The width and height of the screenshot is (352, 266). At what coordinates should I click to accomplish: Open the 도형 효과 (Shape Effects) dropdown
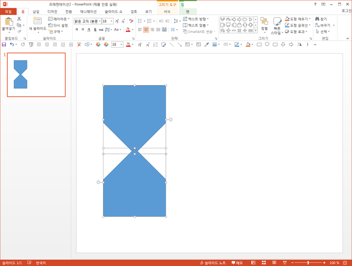click(x=296, y=32)
